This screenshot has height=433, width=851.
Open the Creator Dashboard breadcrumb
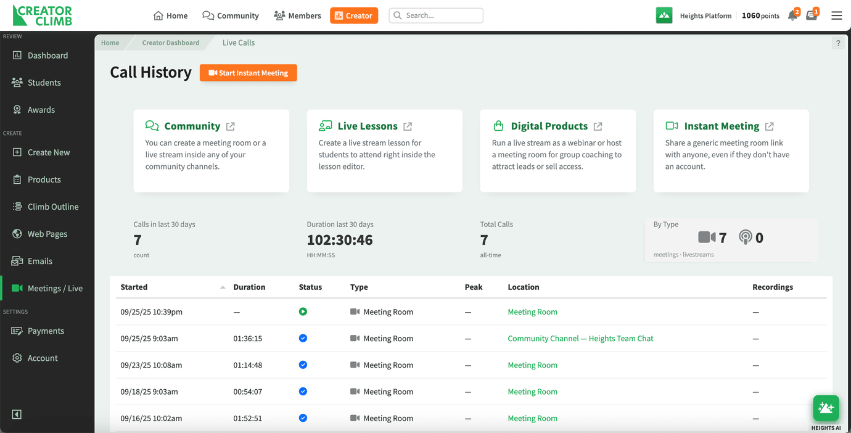click(x=170, y=43)
